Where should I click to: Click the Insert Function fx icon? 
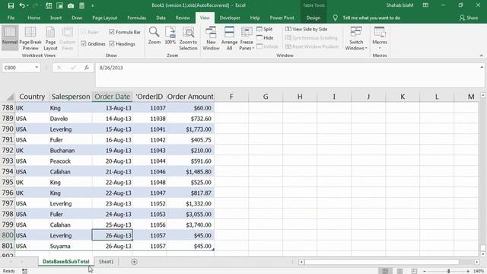(x=87, y=68)
